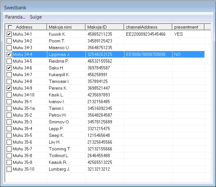Select payer name Ivanov I.
Screen dimensions: 216x187
tap(57, 102)
